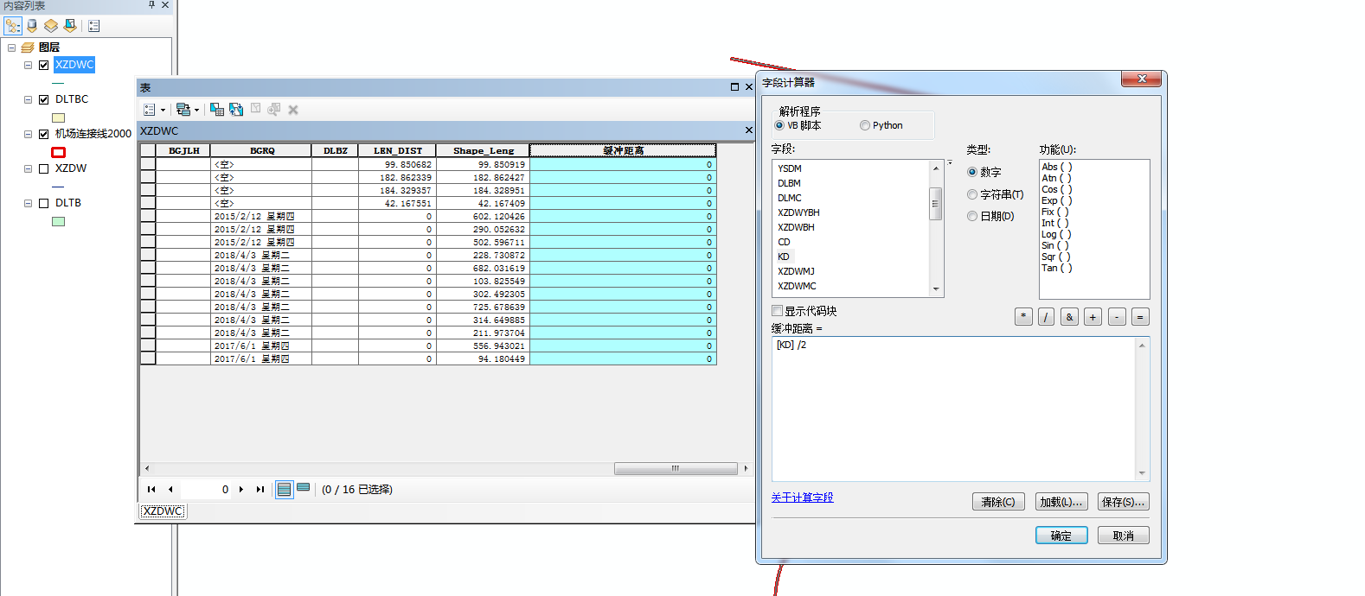Select the Python parser radio button
This screenshot has height=596, width=1365.
pos(865,125)
